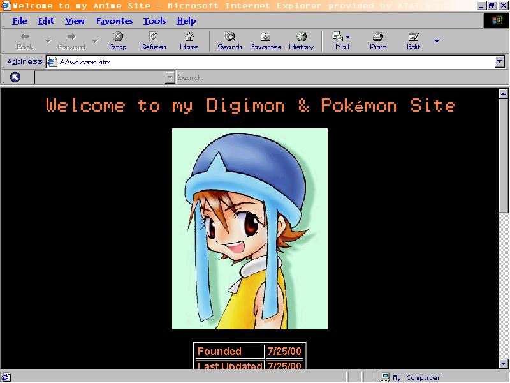Viewport: 510px width, 383px height.
Task: Expand the search bar combo box arrow
Action: click(170, 77)
